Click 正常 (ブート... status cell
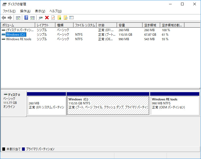 point(107,35)
